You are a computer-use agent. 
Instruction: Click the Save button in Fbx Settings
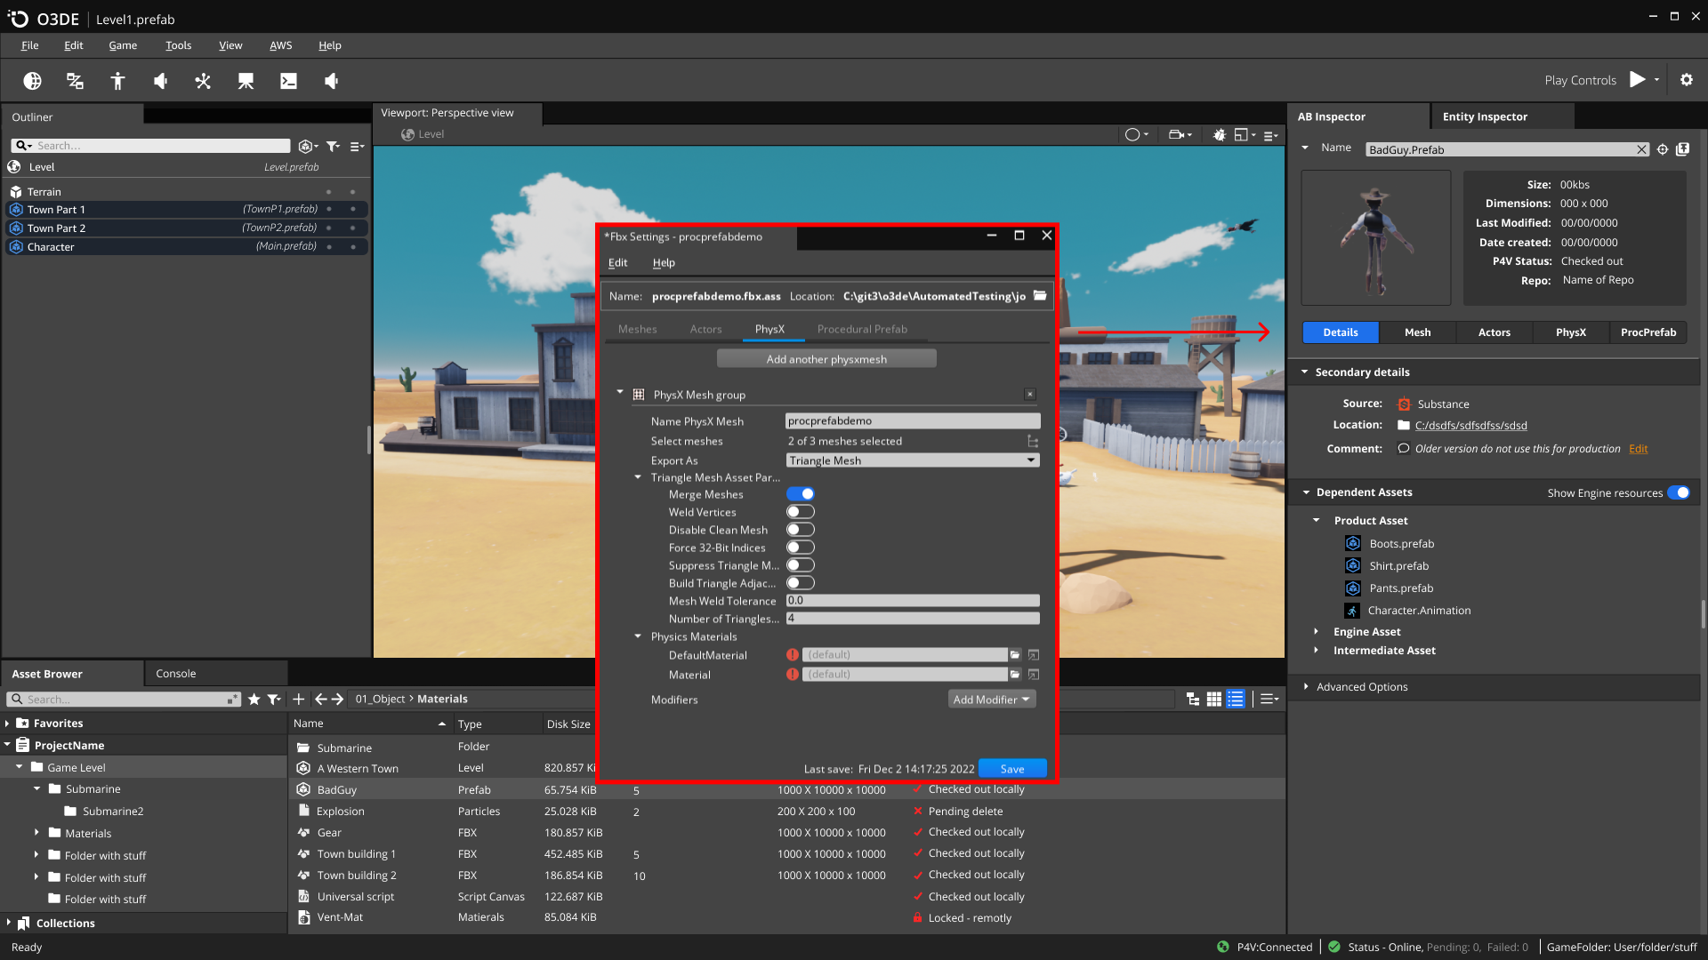(x=1012, y=768)
